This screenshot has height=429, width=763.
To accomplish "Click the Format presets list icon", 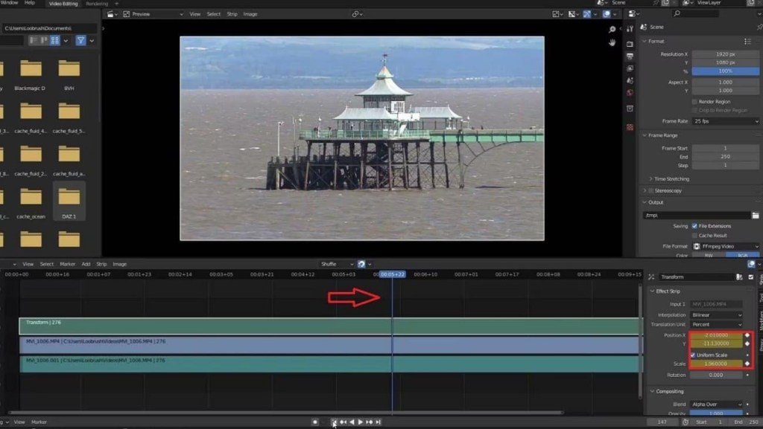I will pos(747,41).
